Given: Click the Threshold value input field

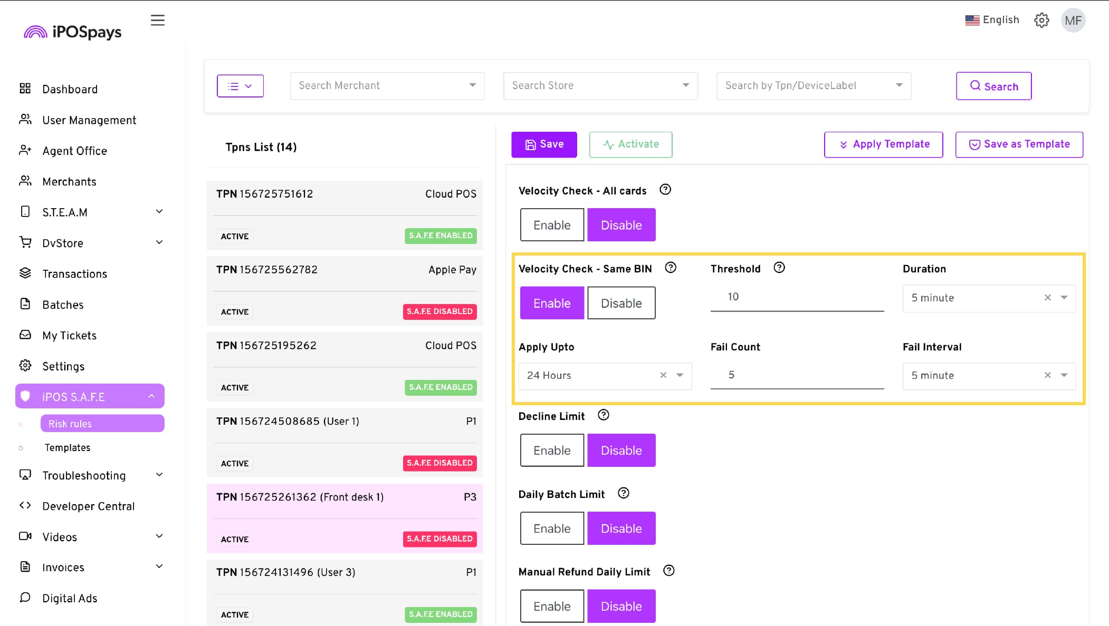Looking at the screenshot, I should pos(796,297).
